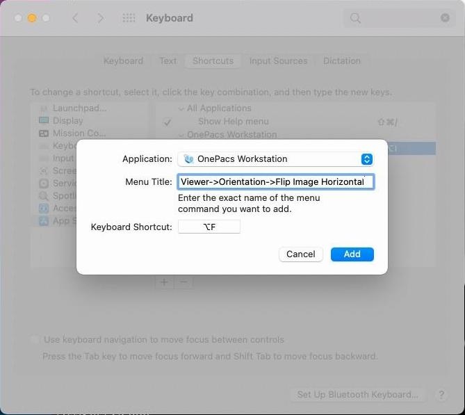Switch to the Text tab
This screenshot has width=465, height=415.
coord(168,60)
